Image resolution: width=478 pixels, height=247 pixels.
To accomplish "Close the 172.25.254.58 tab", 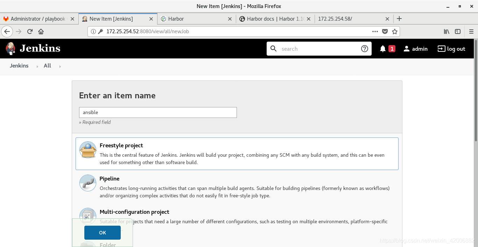I will [387, 19].
